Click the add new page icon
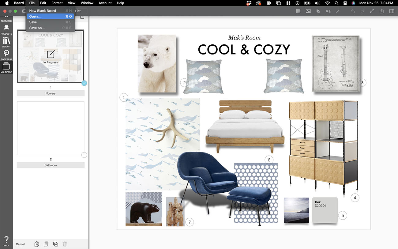The width and height of the screenshot is (398, 249). (x=55, y=244)
